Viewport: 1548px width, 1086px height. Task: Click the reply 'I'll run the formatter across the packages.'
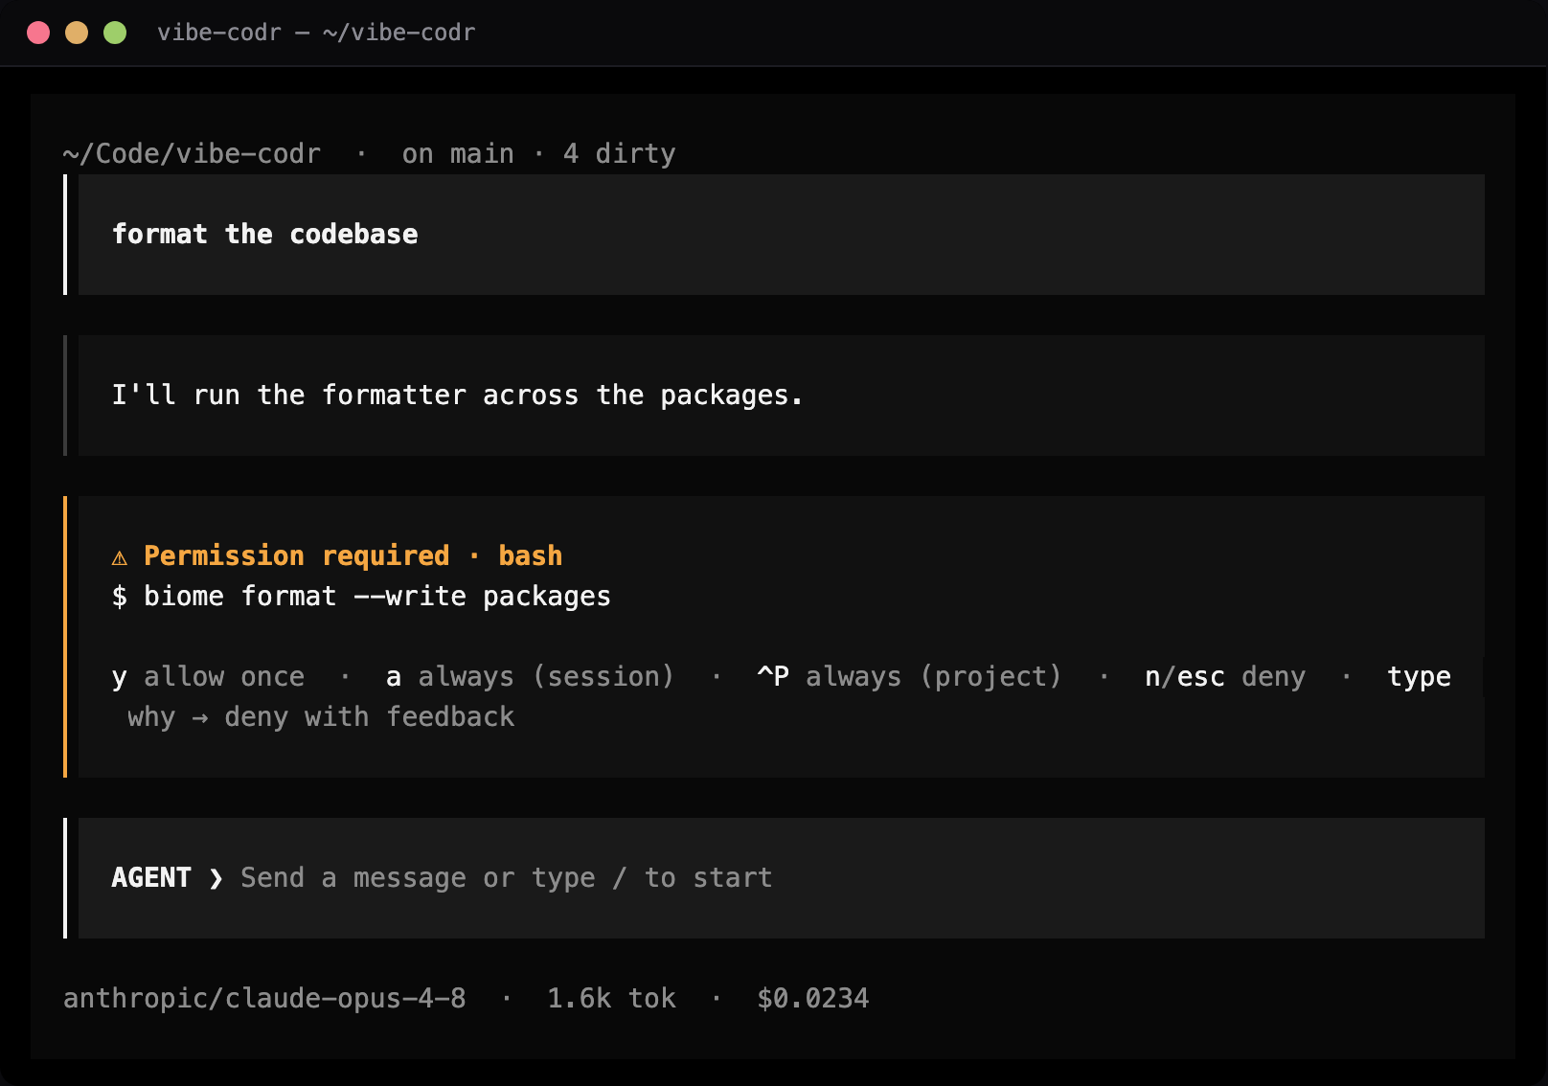click(457, 396)
